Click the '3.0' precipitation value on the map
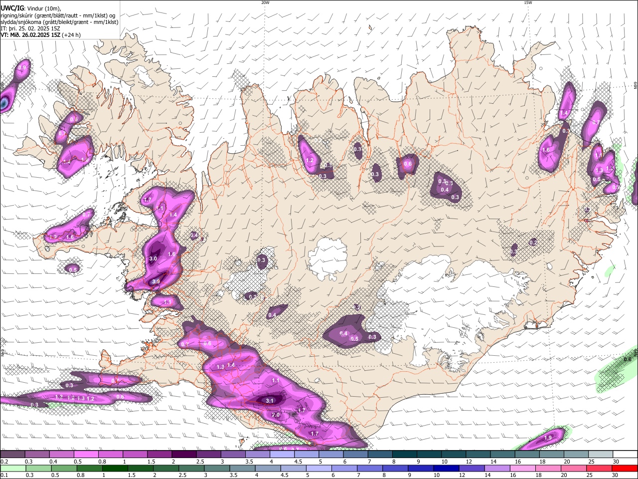This screenshot has height=479, width=638. (153, 259)
